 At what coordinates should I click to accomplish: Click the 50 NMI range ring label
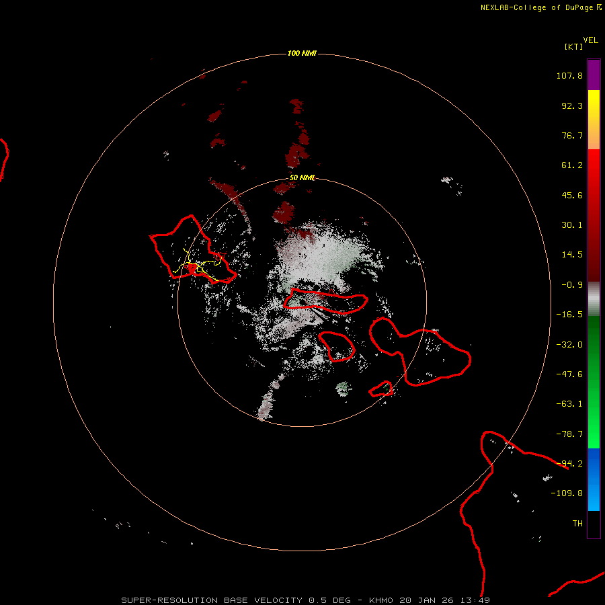[302, 178]
